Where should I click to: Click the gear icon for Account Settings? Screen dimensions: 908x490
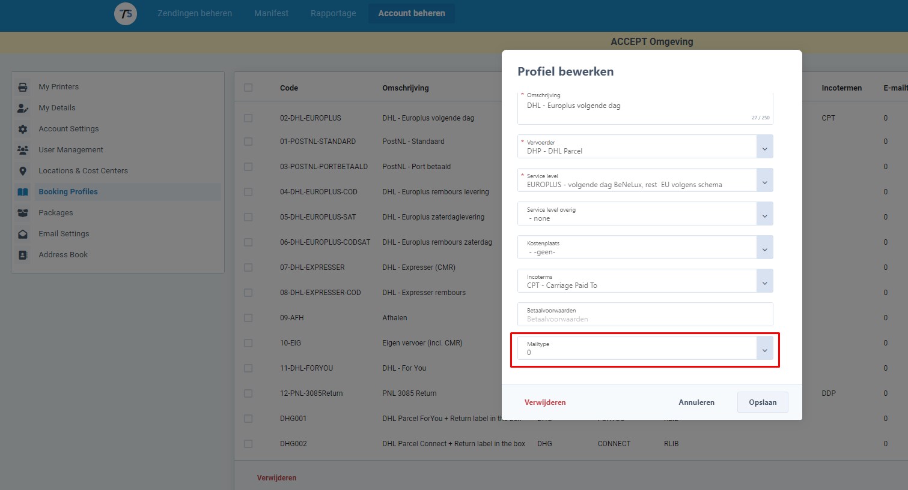(23, 129)
